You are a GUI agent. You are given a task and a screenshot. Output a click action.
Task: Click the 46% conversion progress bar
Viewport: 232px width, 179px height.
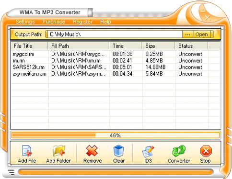(x=116, y=135)
